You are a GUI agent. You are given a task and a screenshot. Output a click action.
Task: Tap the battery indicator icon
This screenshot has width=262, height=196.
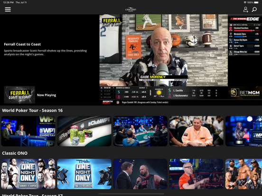click(256, 2)
